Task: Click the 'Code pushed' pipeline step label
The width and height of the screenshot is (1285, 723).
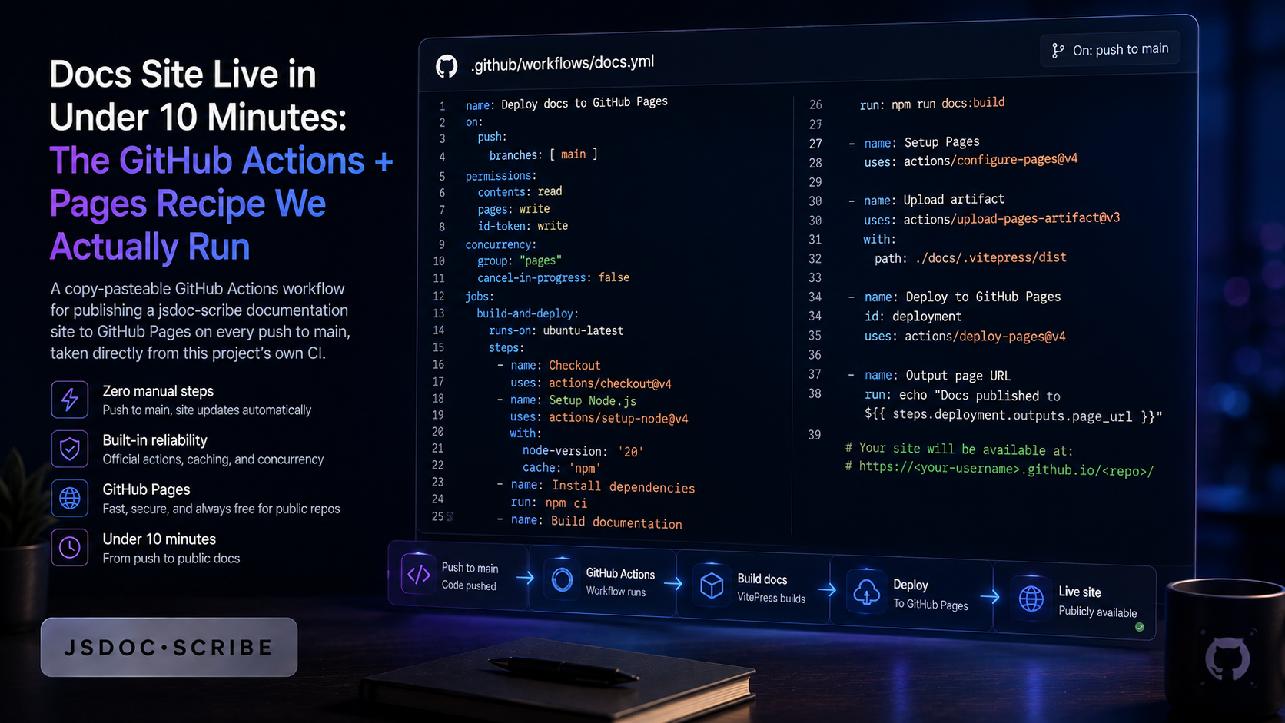Action: click(469, 585)
